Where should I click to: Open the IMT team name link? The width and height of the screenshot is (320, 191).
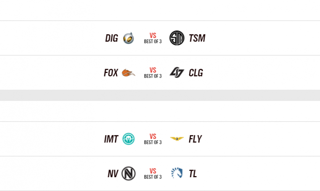[x=111, y=139]
